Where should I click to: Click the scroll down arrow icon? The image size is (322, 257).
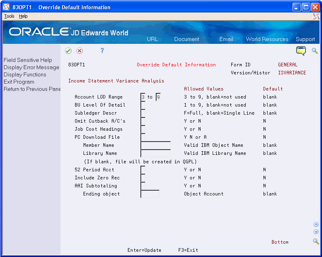316,232
